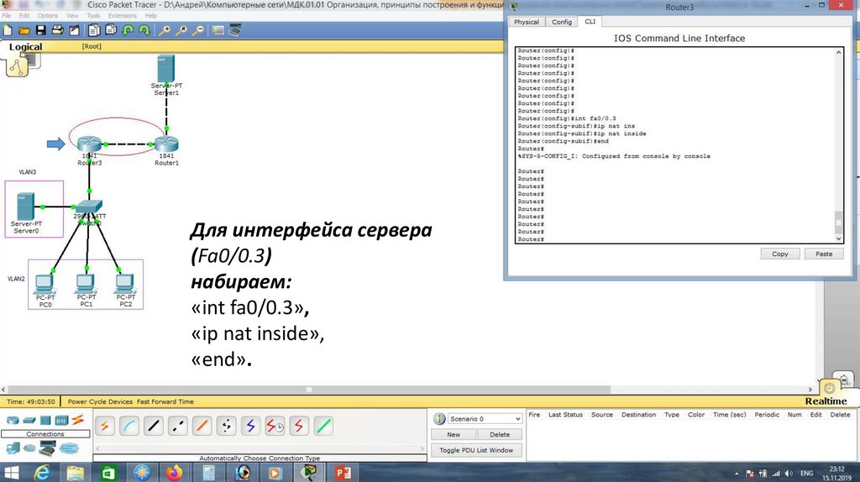Switch to the Config tab in Router3
The image size is (860, 482).
click(562, 22)
